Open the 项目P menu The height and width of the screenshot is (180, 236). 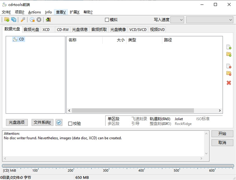tap(19, 12)
